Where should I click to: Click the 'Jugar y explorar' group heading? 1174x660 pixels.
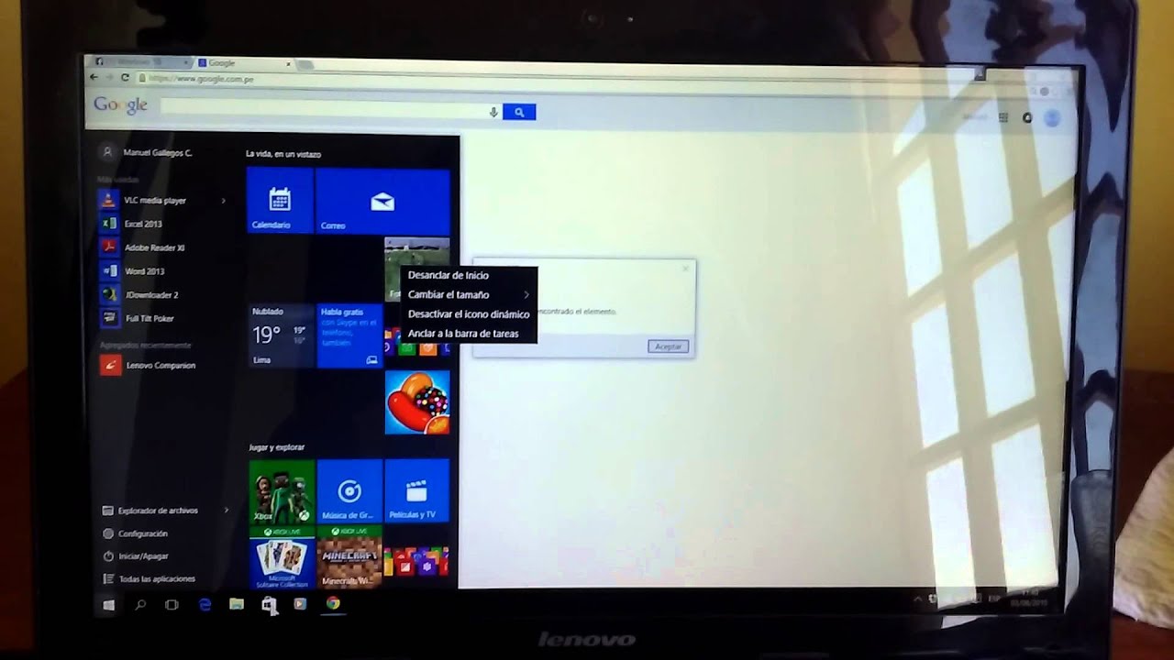276,447
